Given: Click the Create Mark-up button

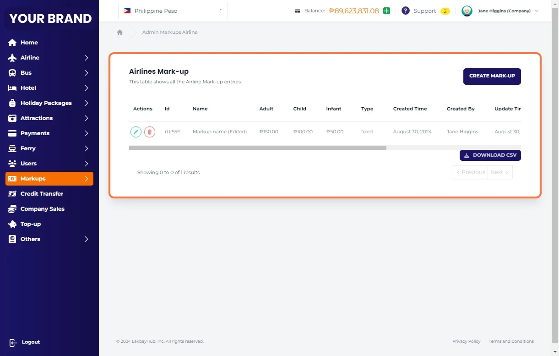Looking at the screenshot, I should pyautogui.click(x=492, y=76).
